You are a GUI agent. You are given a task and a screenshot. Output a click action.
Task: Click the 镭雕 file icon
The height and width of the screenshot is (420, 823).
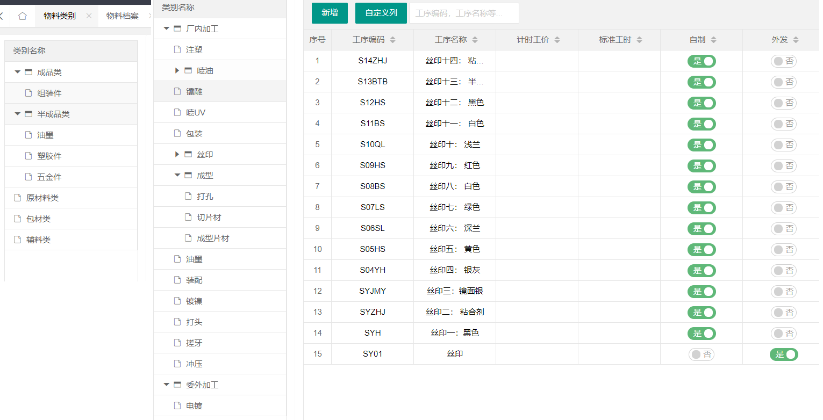(177, 92)
